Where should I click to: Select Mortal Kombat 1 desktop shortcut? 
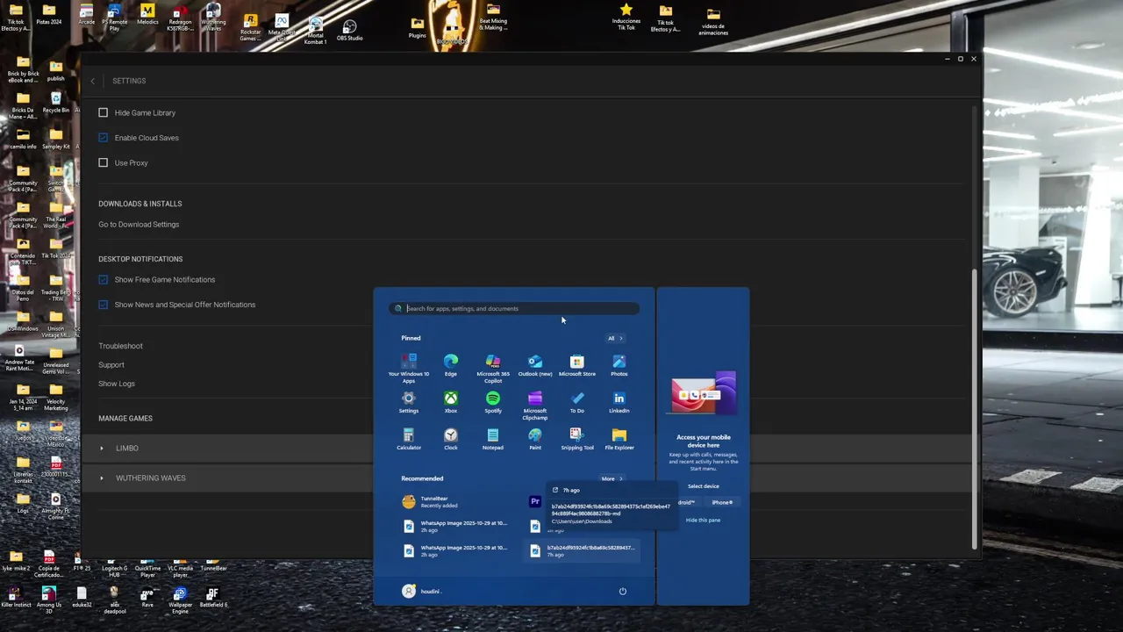[315, 32]
